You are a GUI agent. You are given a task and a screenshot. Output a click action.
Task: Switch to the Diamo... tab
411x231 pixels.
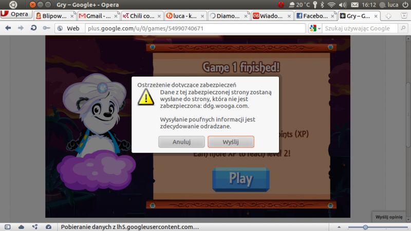click(229, 16)
